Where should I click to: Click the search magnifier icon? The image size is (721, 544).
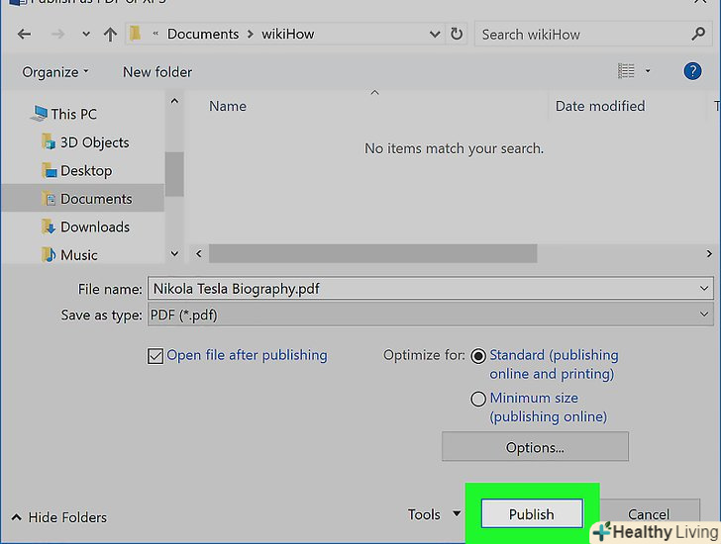(x=698, y=34)
